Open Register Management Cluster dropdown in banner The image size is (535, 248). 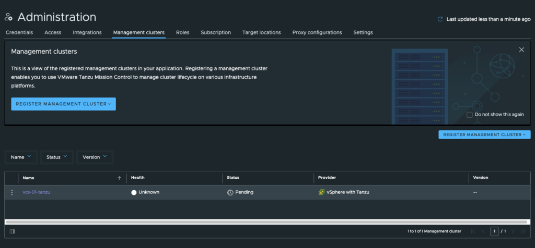63,104
